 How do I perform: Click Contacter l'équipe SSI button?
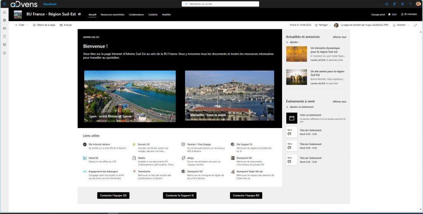click(x=113, y=195)
